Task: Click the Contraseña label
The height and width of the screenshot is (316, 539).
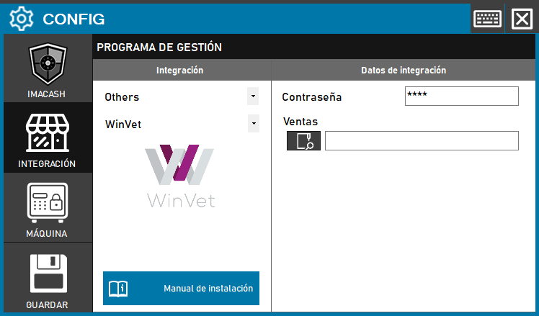Action: click(x=312, y=96)
